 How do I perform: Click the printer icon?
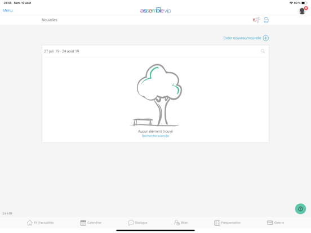266,20
